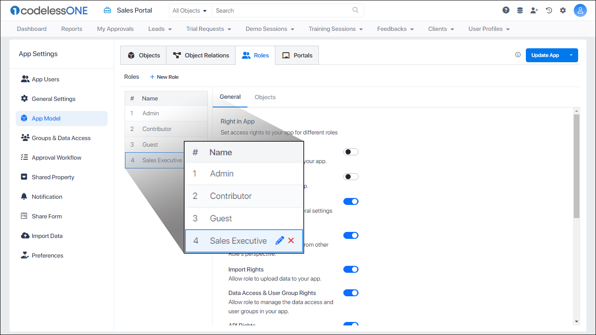Toggle the API Rights switch

tap(351, 324)
